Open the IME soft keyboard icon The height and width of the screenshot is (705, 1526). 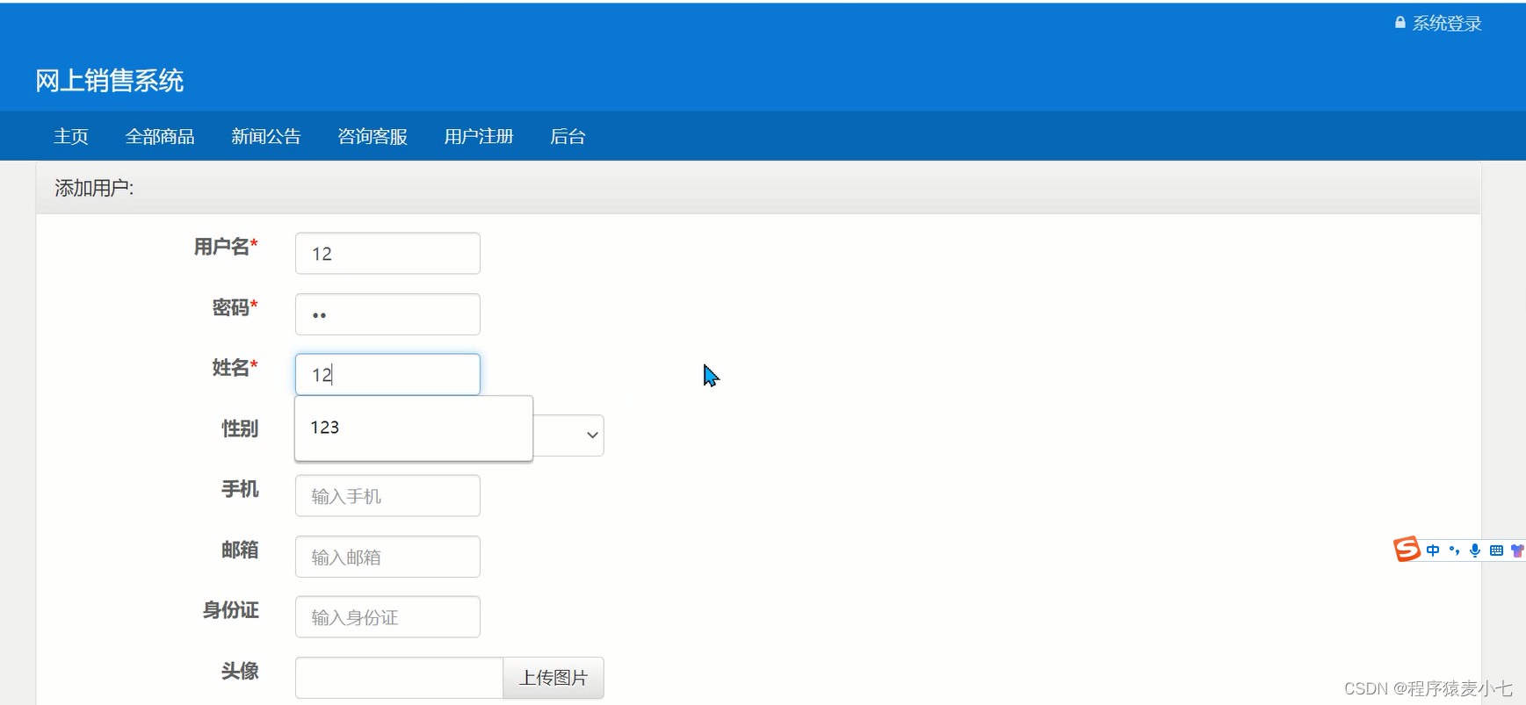[1496, 550]
